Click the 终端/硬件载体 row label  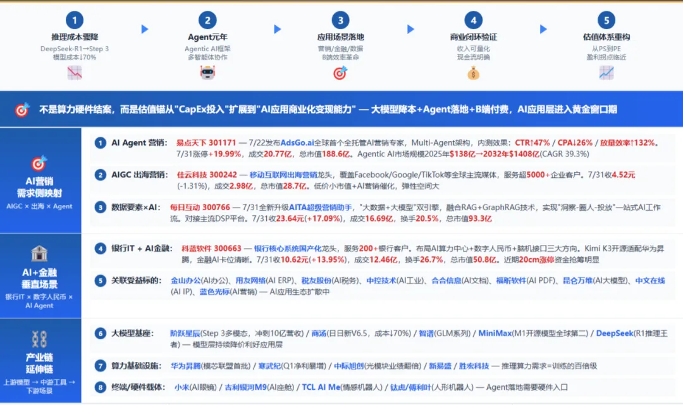coord(138,387)
